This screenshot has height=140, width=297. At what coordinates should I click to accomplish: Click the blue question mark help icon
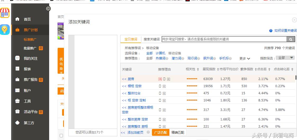(x=271, y=31)
